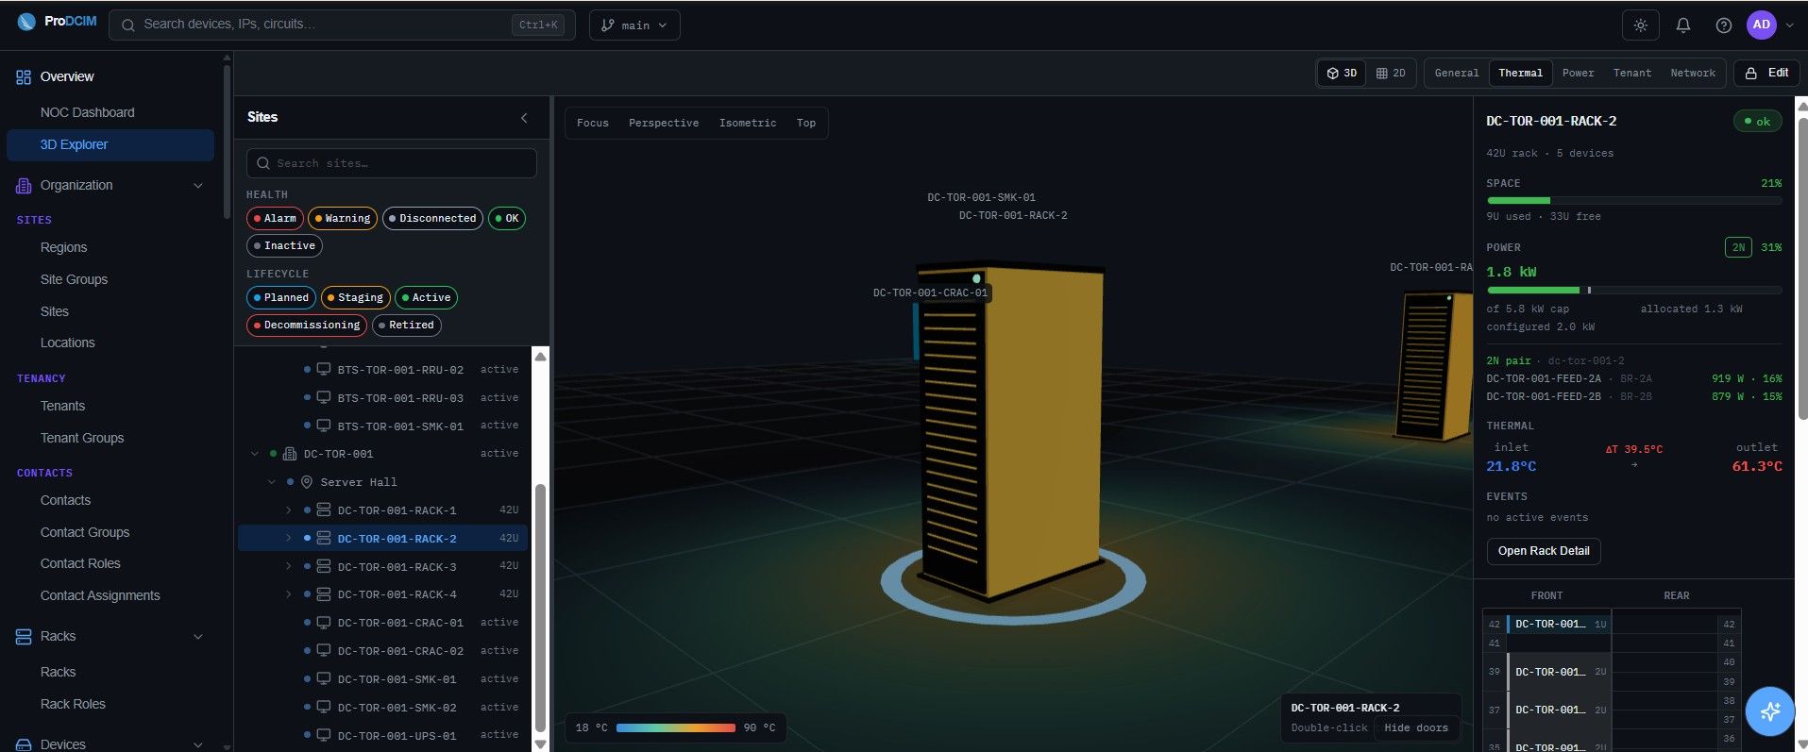
Task: Click the lock icon on Edit button
Action: [1751, 73]
